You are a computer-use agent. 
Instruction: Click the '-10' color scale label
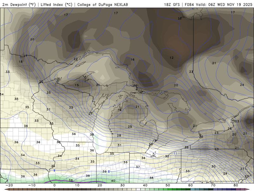point(32,185)
